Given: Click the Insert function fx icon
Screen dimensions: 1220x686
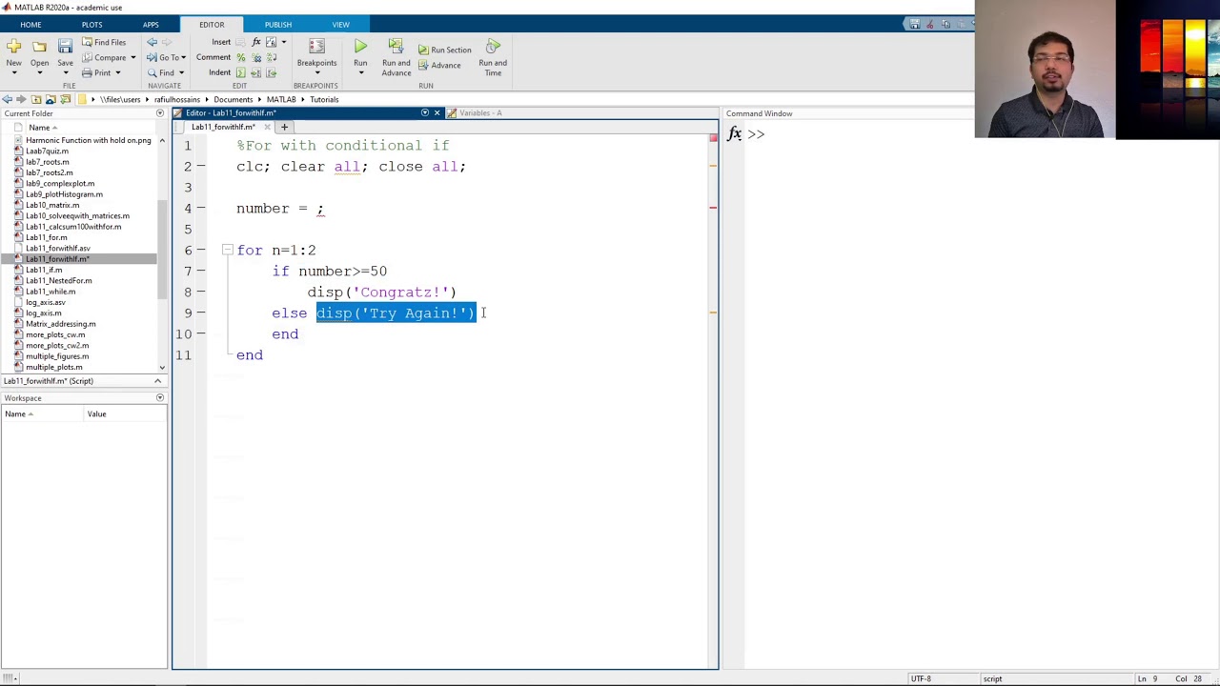Looking at the screenshot, I should click(255, 42).
